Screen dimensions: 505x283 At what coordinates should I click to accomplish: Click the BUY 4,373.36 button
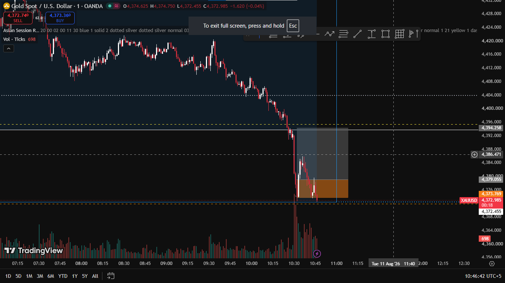tap(60, 18)
